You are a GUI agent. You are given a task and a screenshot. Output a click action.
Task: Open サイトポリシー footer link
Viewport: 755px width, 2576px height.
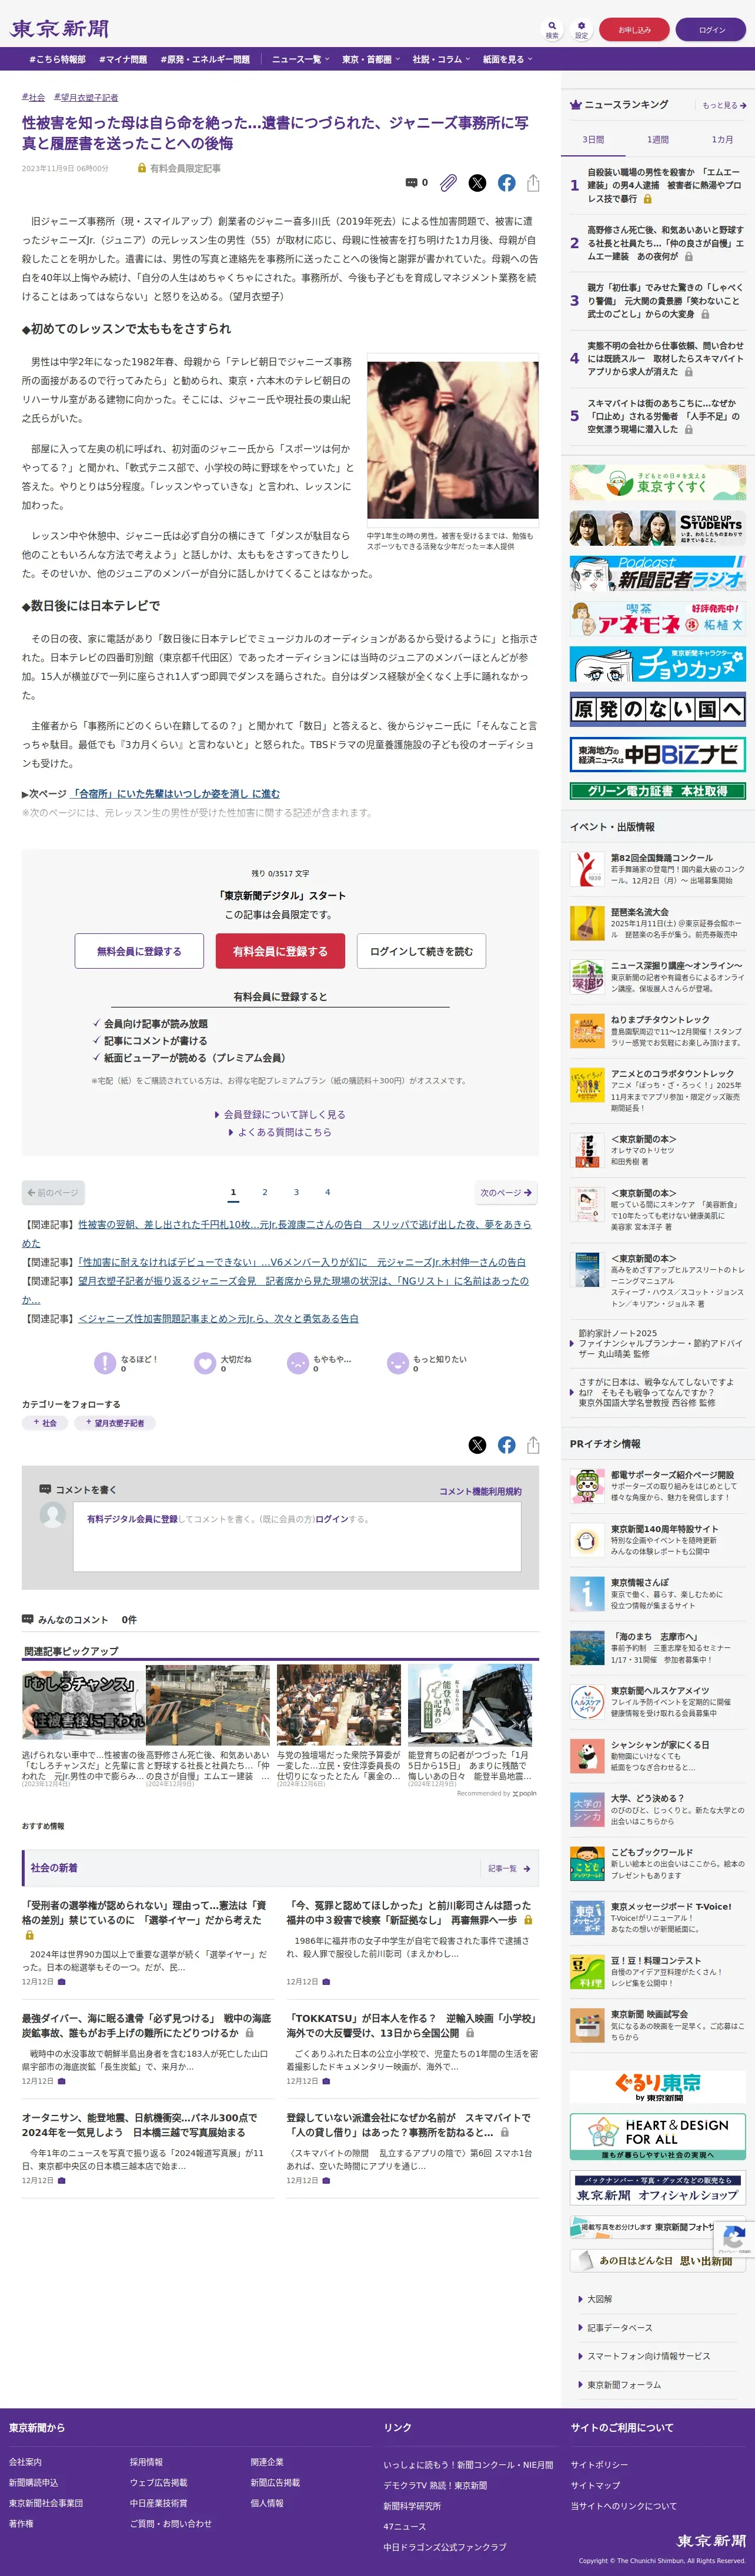pyautogui.click(x=600, y=2464)
